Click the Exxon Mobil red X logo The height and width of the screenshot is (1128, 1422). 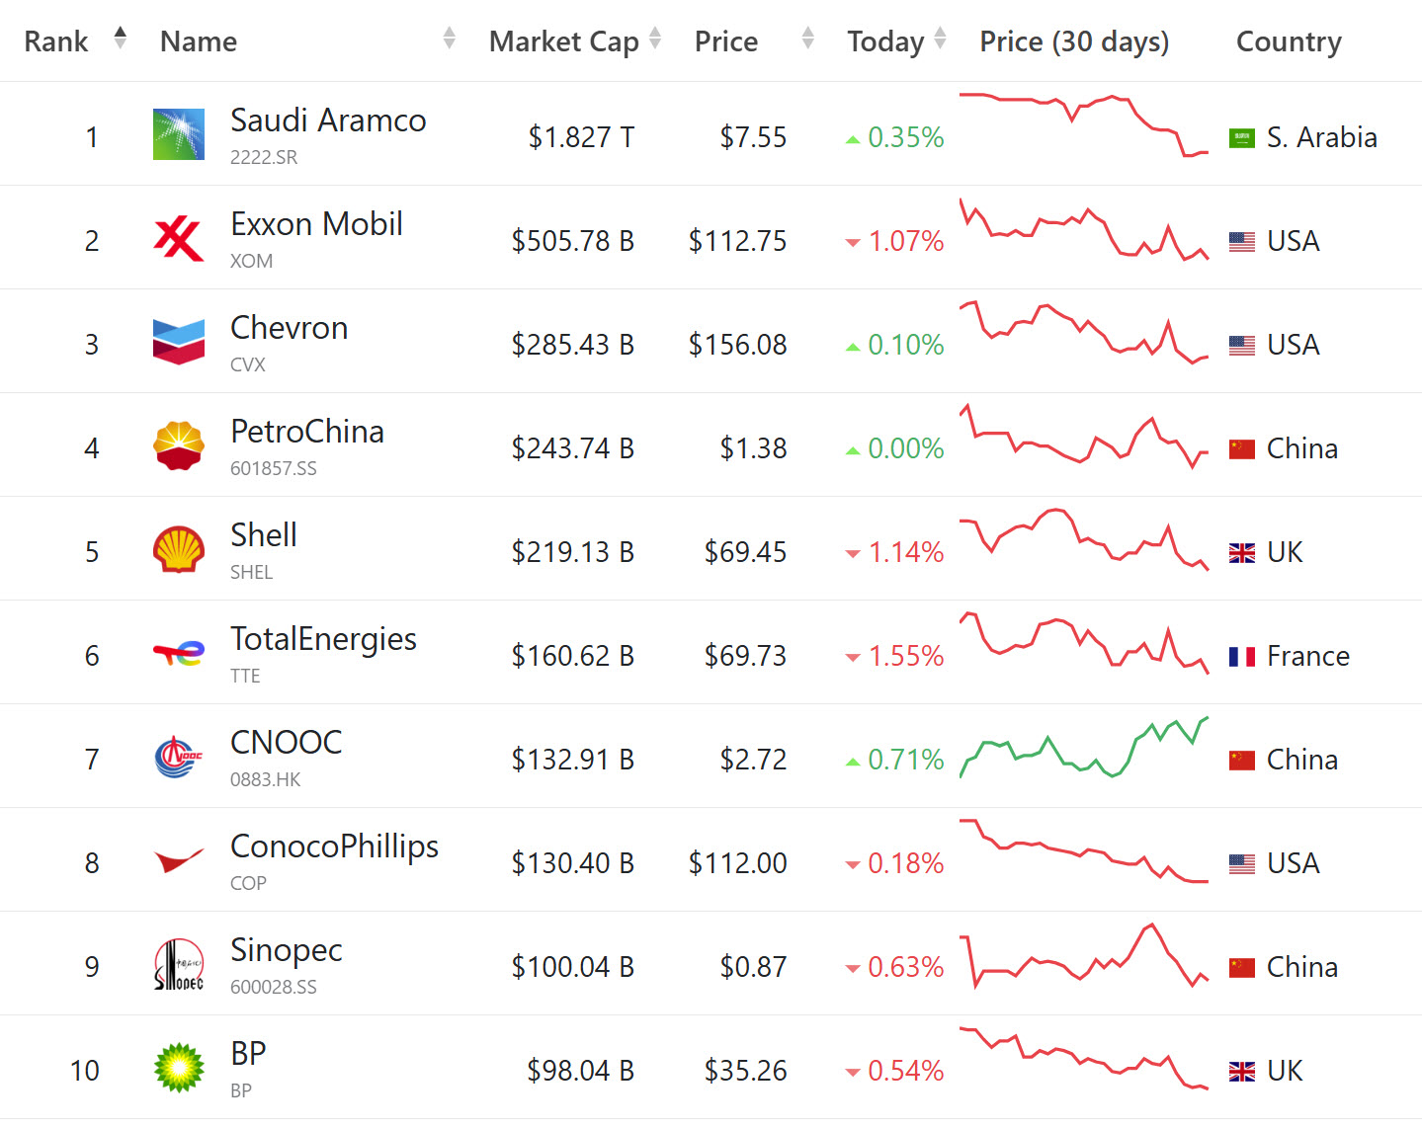point(179,238)
